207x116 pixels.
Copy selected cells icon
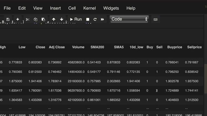[35, 19]
